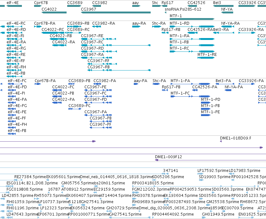Select EST SD19903.5prime
This screenshot has height=219, width=266.
tap(215, 177)
